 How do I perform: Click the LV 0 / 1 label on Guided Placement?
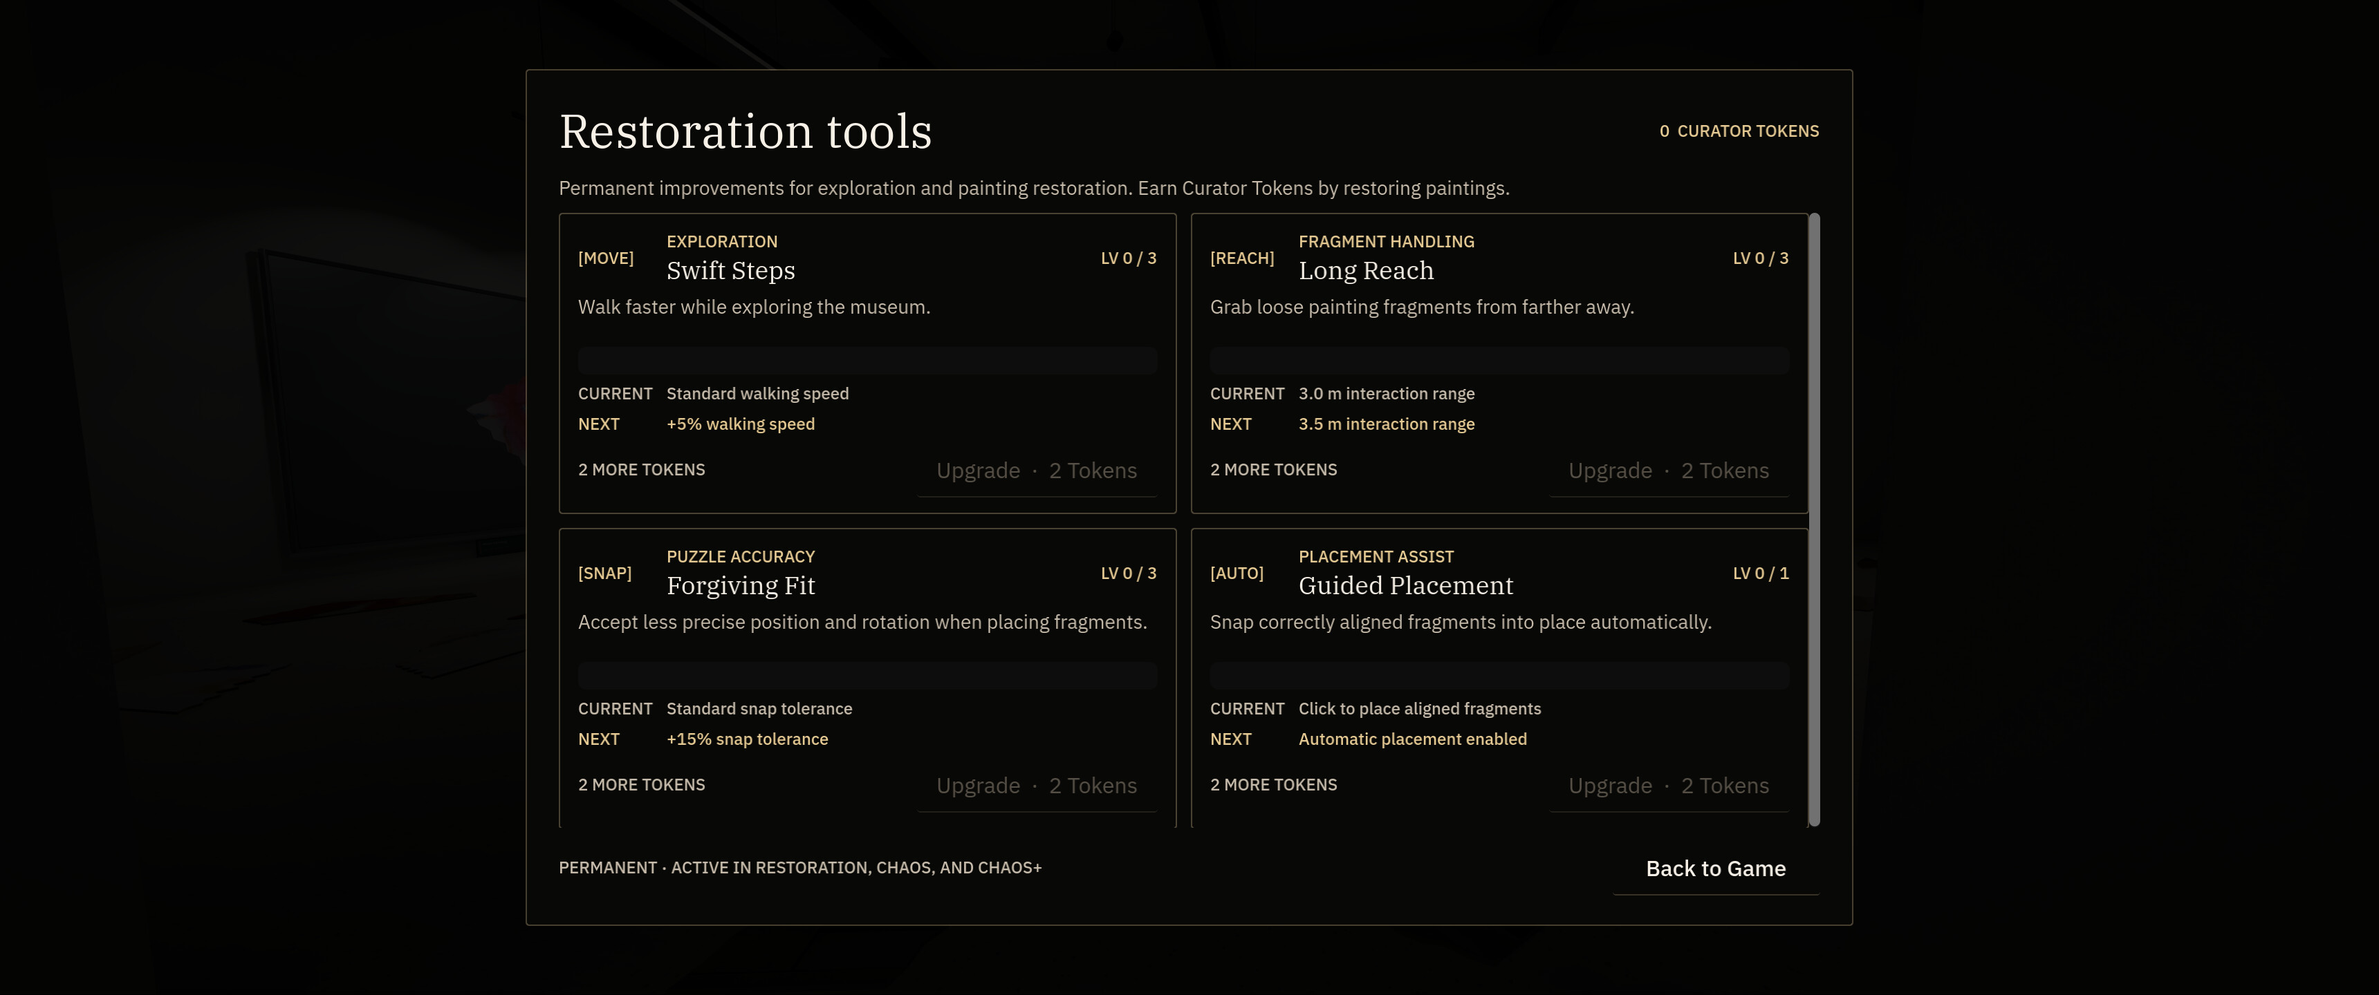1760,574
